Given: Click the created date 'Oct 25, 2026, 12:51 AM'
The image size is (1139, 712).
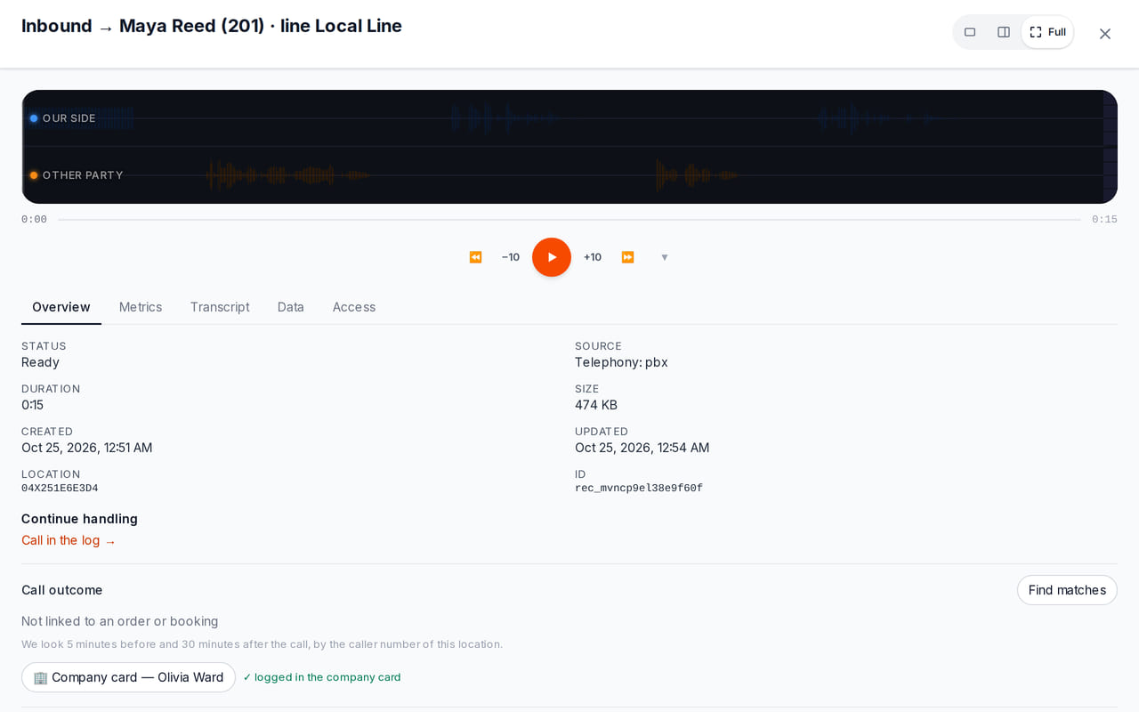Looking at the screenshot, I should [x=87, y=448].
